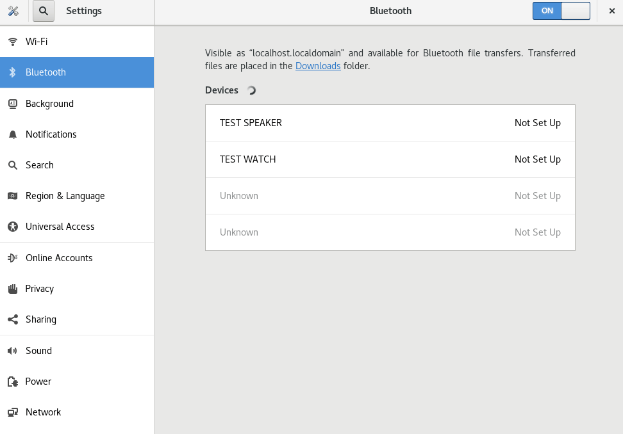Screen dimensions: 623x434
Task: Click the Online Accounts icon
Action: click(x=13, y=257)
